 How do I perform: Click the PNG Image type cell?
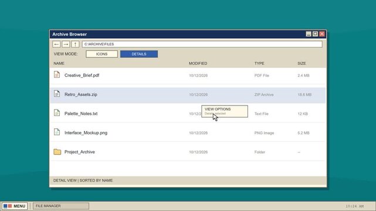[x=264, y=133]
